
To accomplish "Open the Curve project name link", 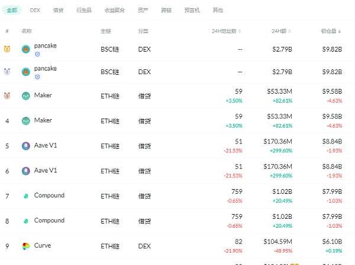I will [43, 245].
